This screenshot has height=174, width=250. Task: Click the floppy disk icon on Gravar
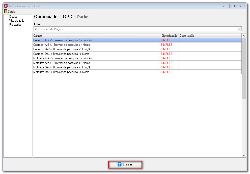click(x=119, y=164)
